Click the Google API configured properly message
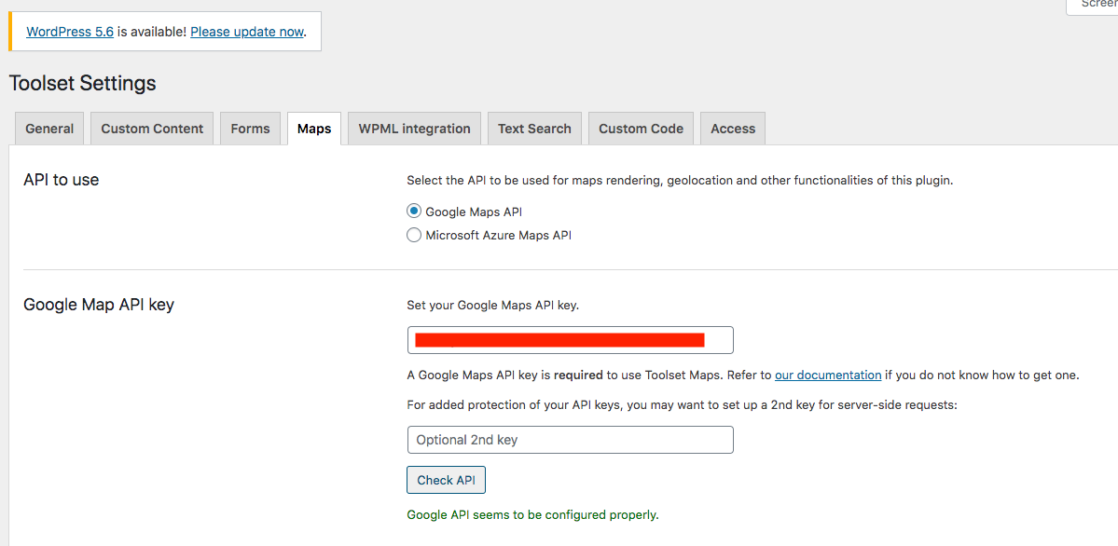The width and height of the screenshot is (1118, 546). 532,514
